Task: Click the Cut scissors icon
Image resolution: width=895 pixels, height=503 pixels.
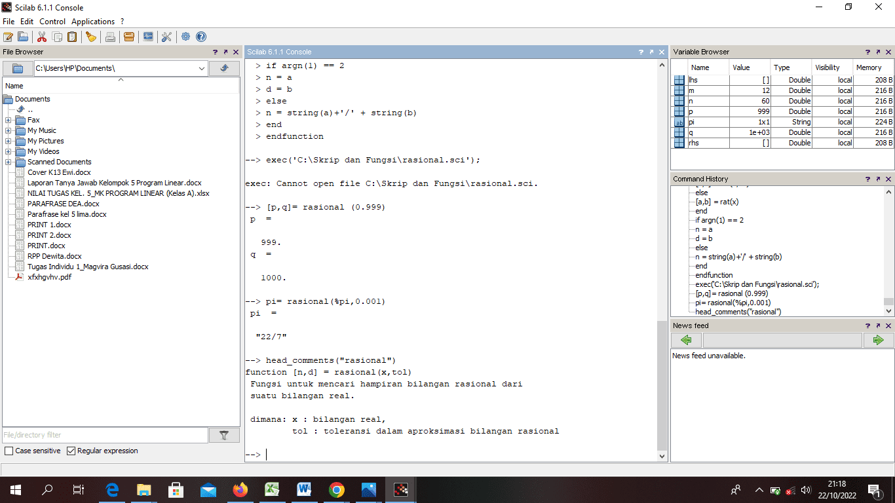Action: point(42,37)
